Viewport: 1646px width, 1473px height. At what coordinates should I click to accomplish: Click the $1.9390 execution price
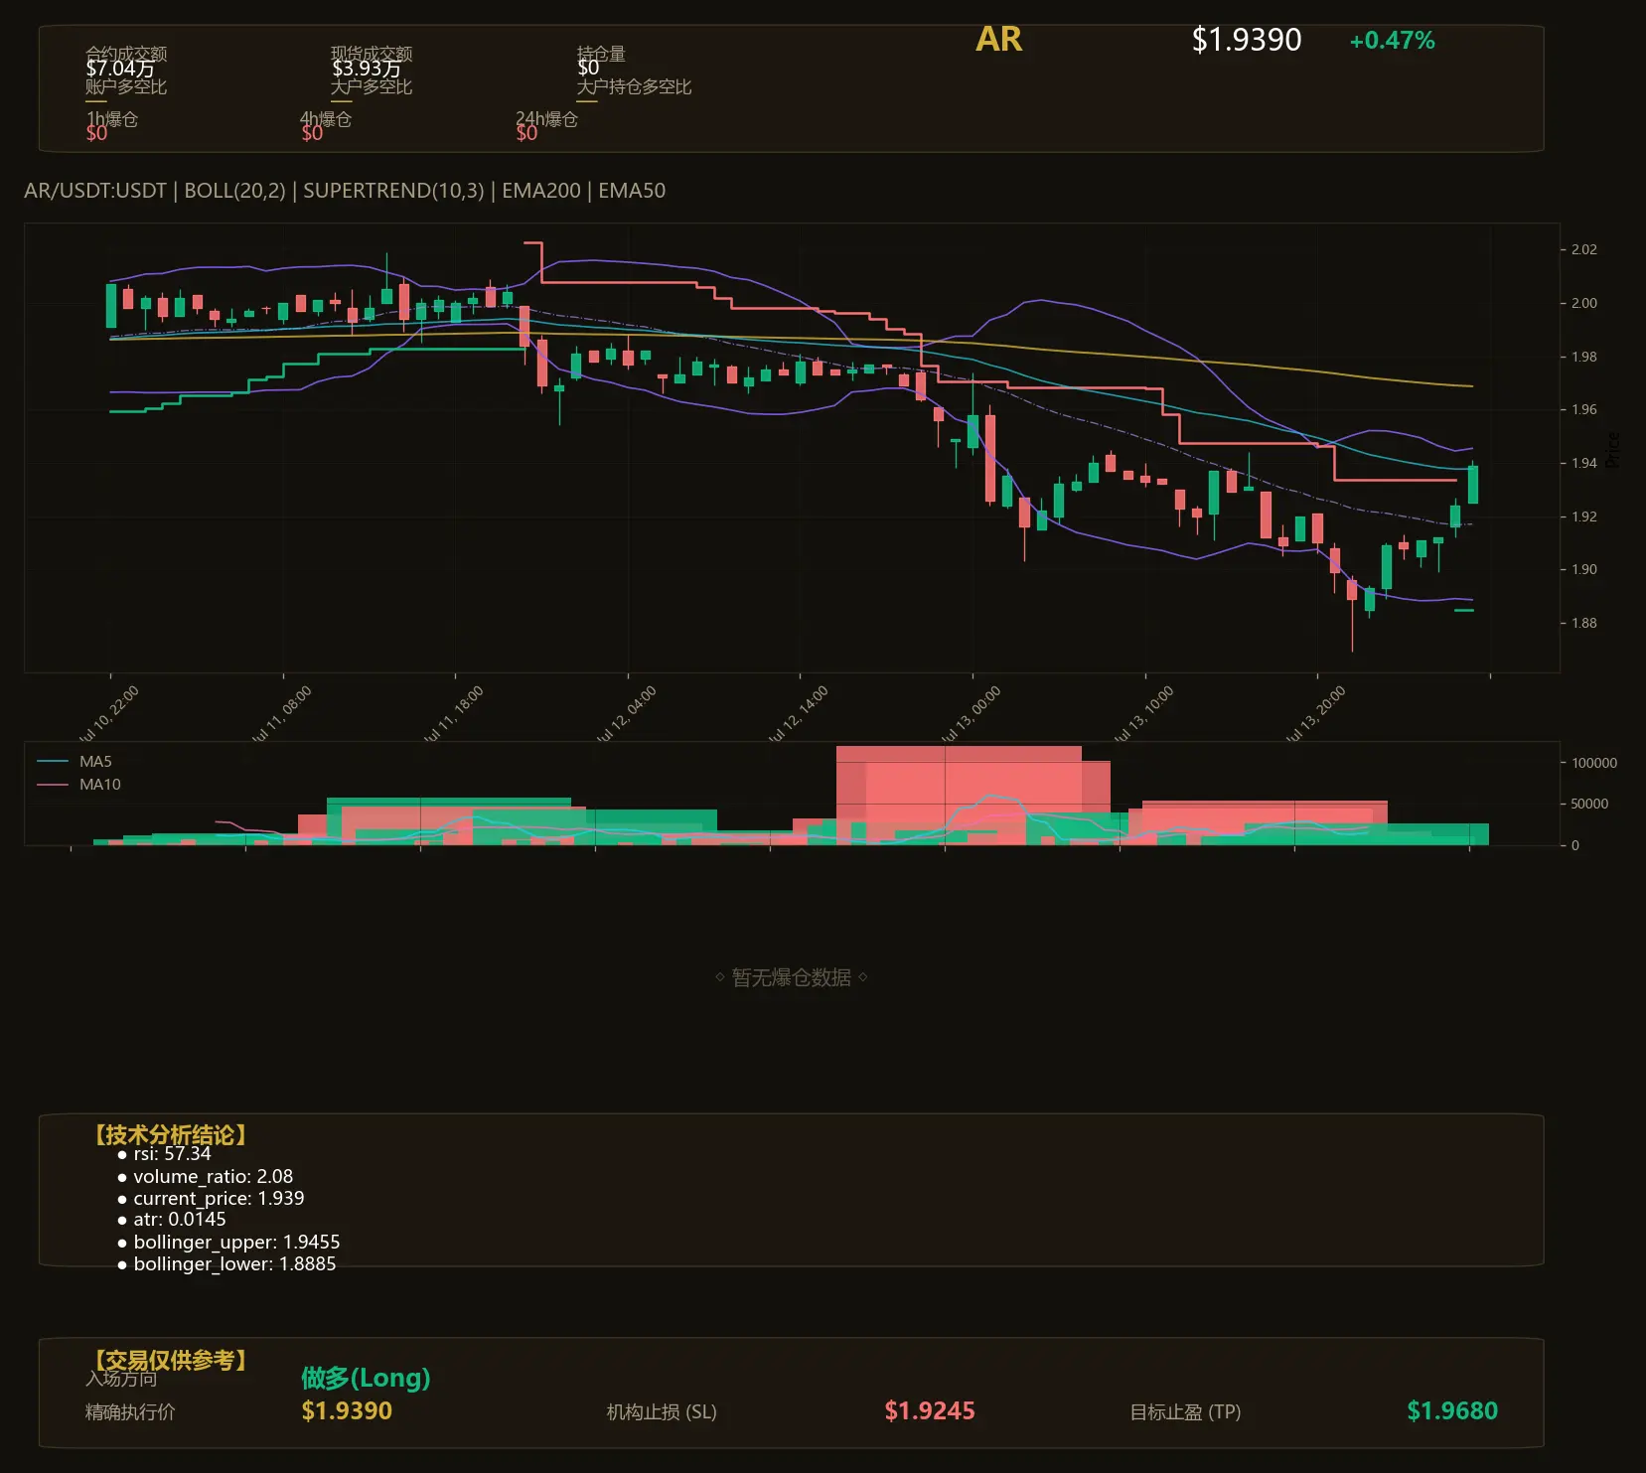pyautogui.click(x=347, y=1410)
